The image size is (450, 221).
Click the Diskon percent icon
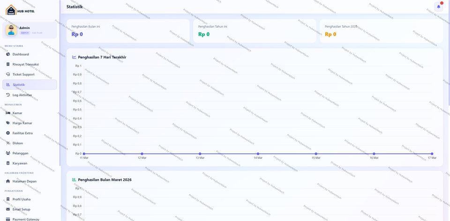(x=8, y=143)
